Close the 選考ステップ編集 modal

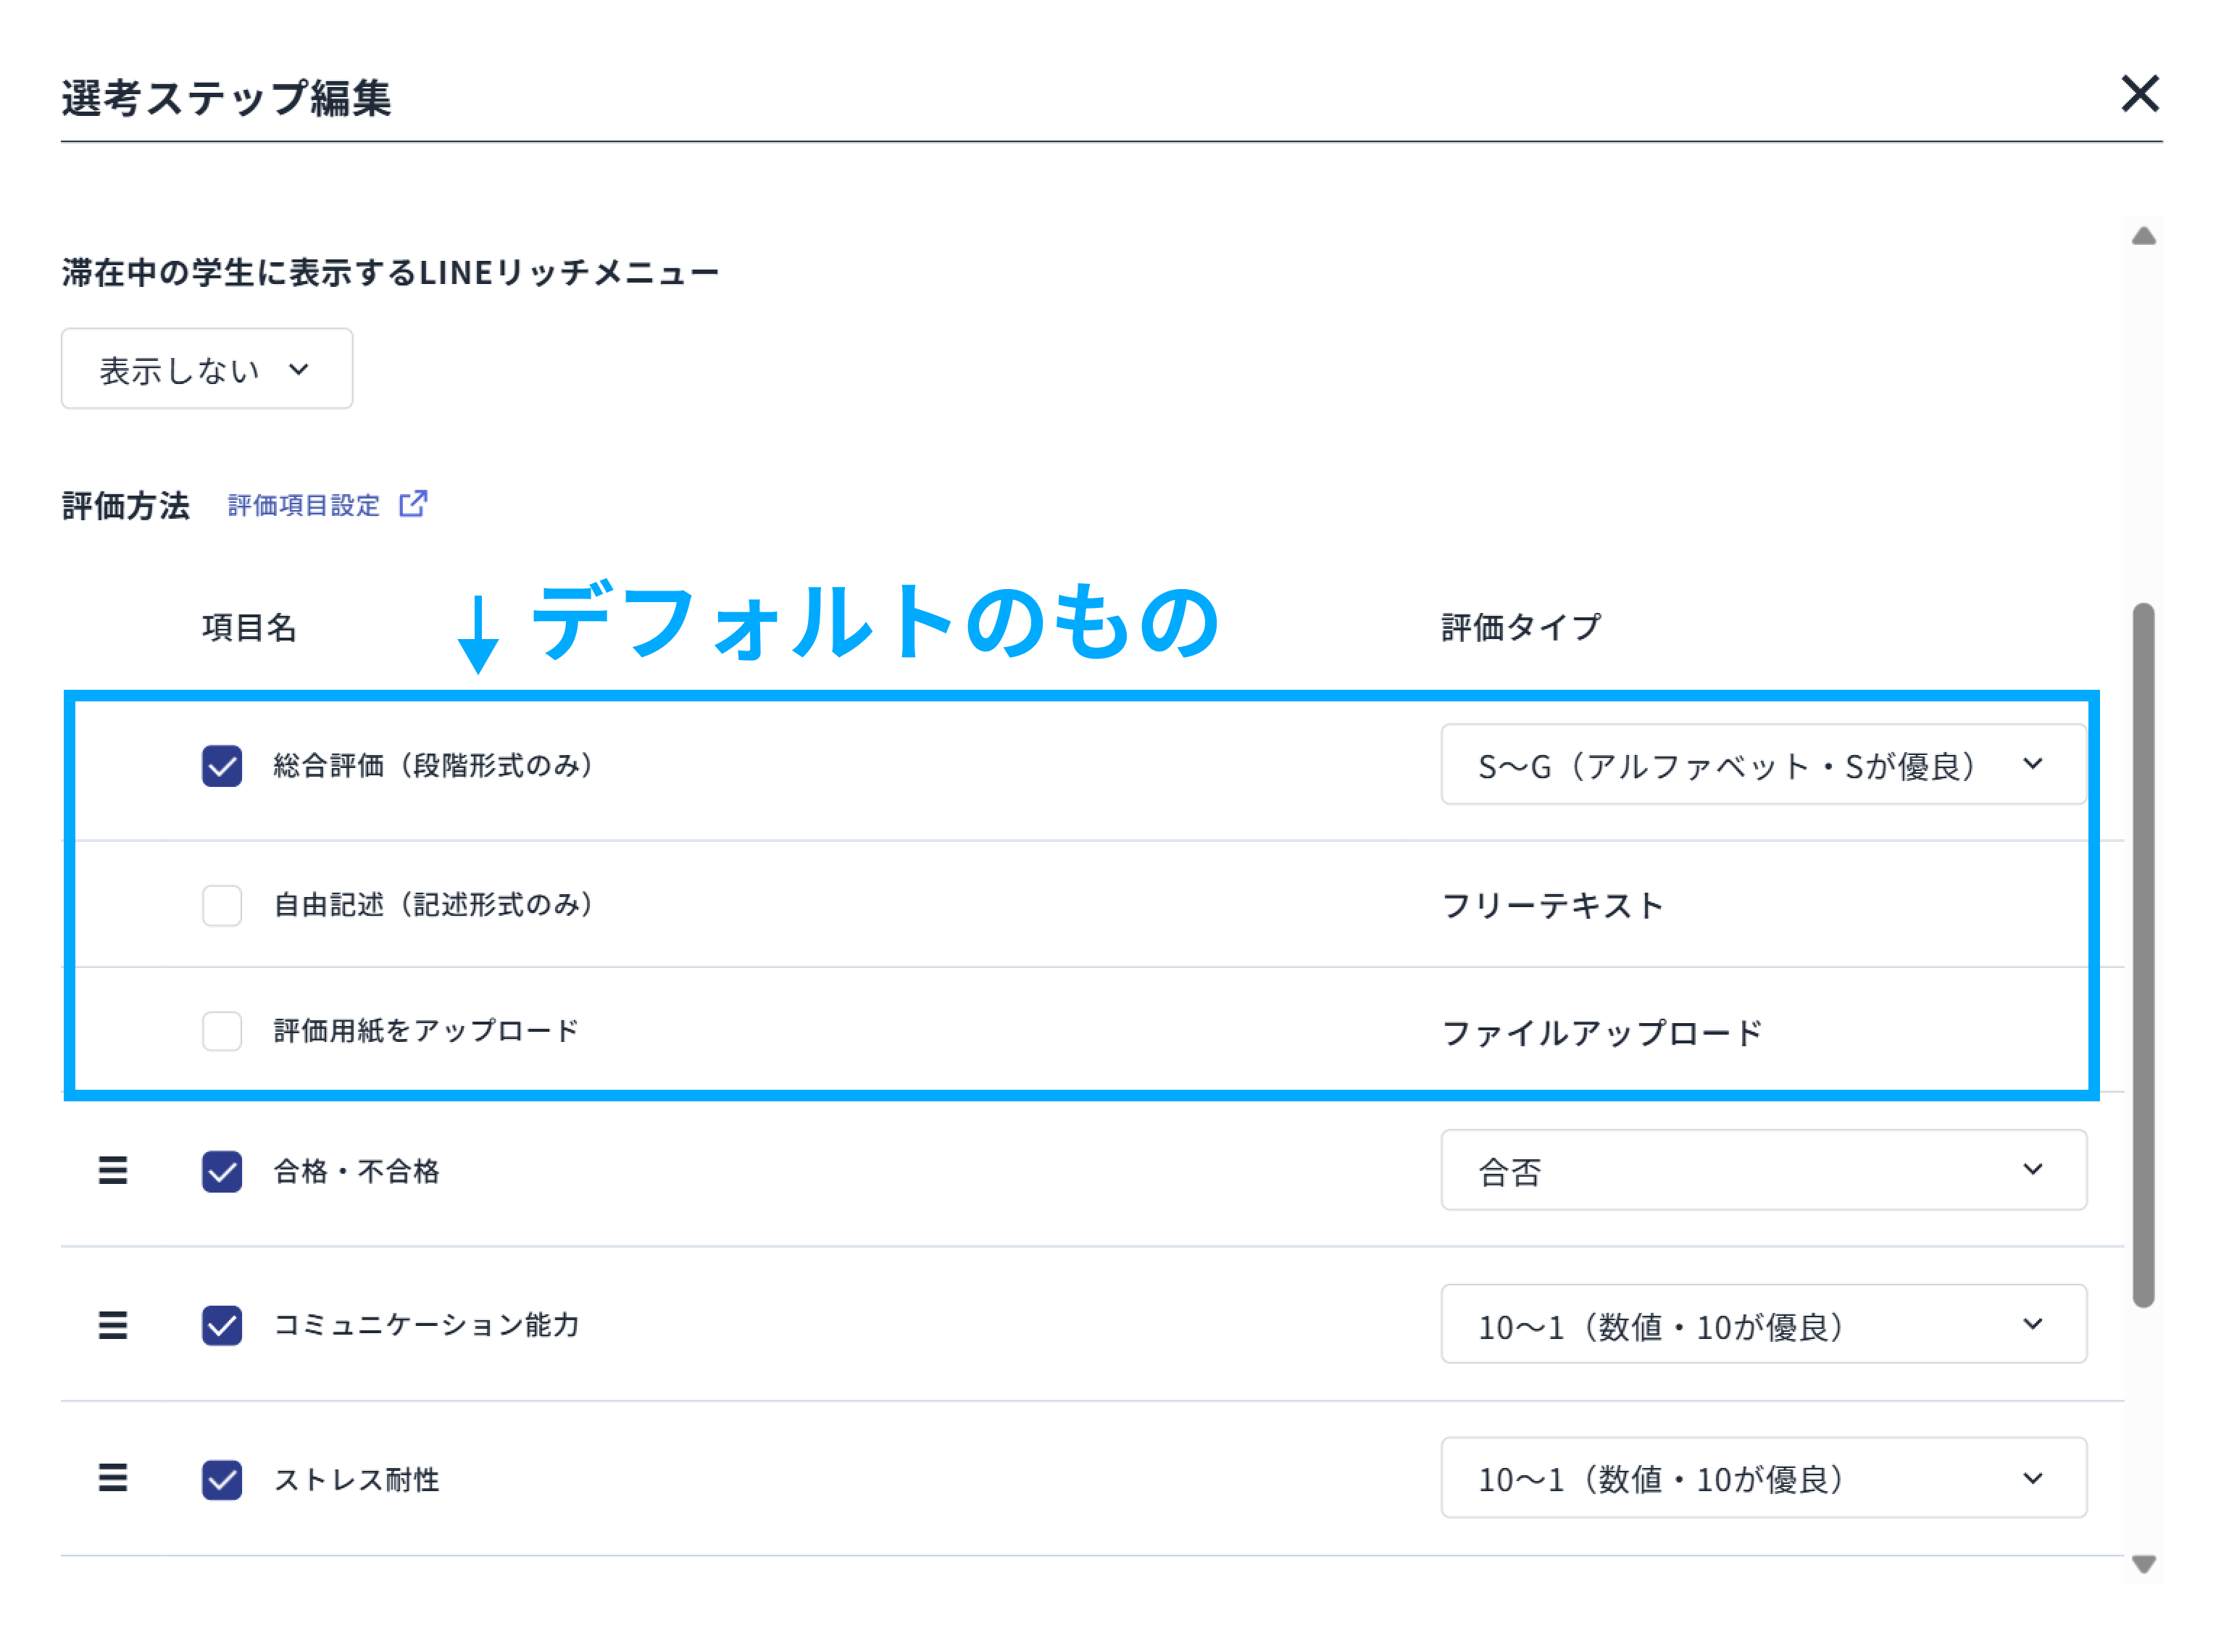click(x=2140, y=94)
